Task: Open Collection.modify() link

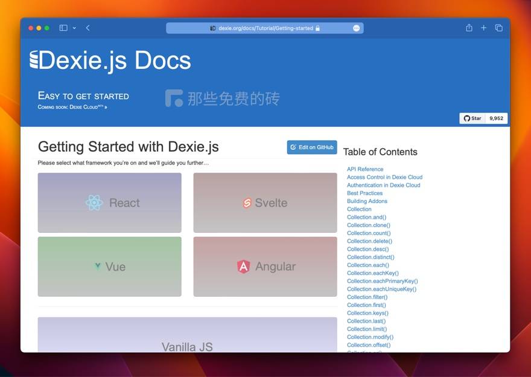Action: [x=370, y=337]
